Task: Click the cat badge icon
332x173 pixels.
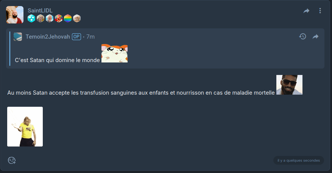Action: 77,19
